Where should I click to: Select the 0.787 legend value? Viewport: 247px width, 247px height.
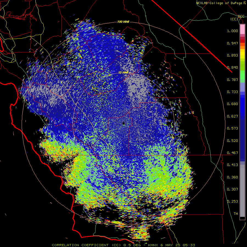point(232,80)
